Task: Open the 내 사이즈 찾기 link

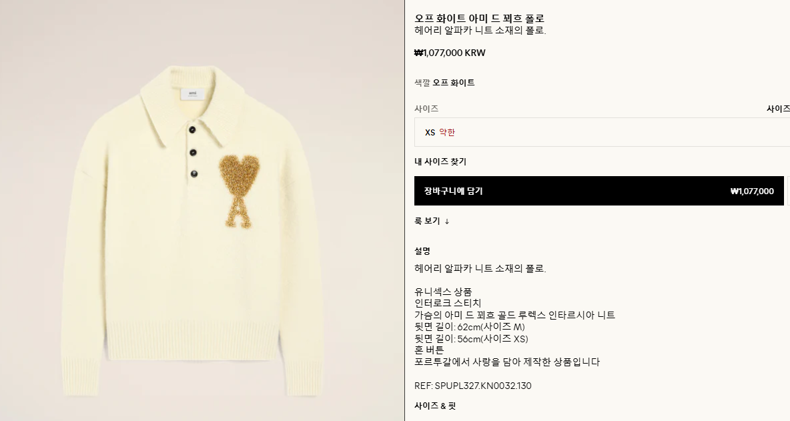Action: [440, 161]
